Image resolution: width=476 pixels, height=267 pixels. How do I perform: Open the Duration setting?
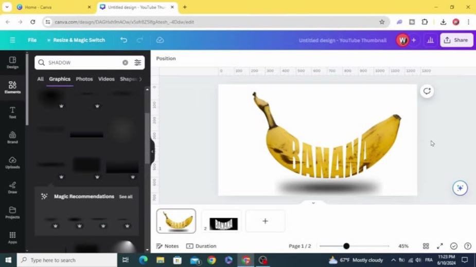click(201, 246)
